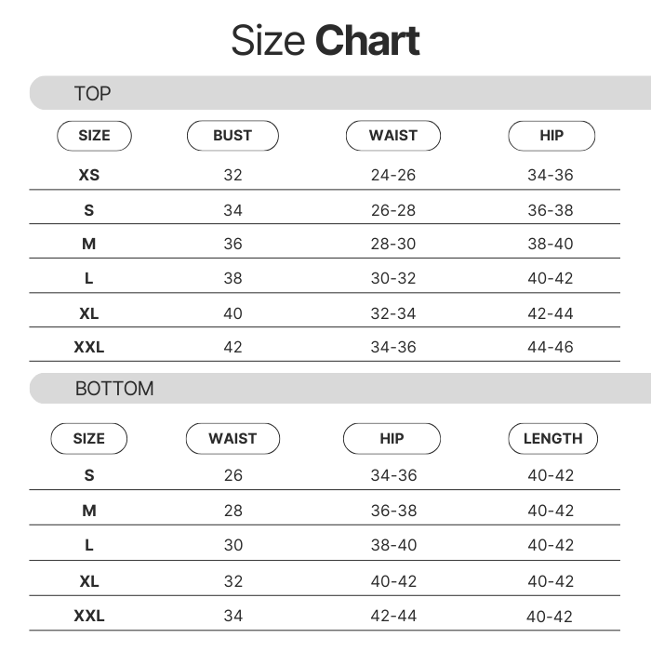Select the SIZE pill in the TOP table
The image size is (651, 651).
tap(94, 136)
